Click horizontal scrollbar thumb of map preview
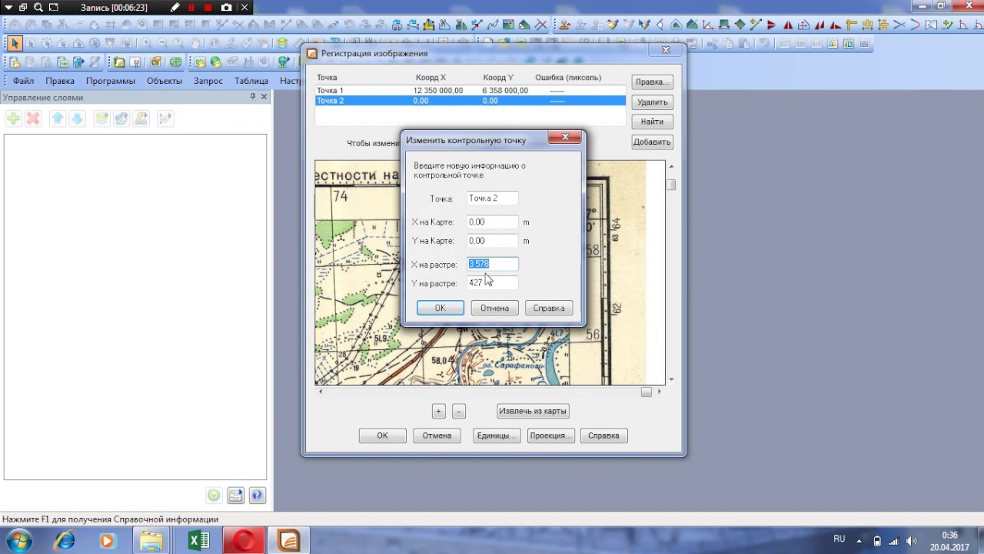This screenshot has width=984, height=554. pos(647,392)
